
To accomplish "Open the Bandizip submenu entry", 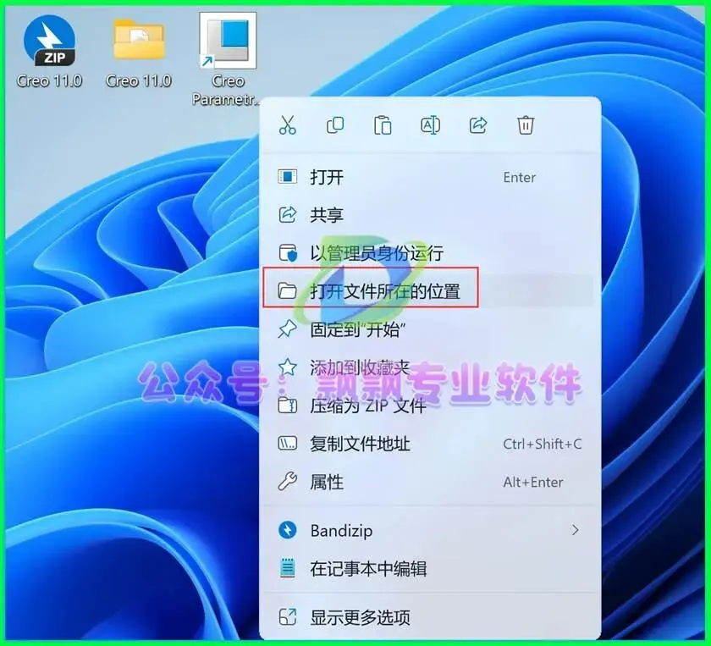I will (429, 530).
